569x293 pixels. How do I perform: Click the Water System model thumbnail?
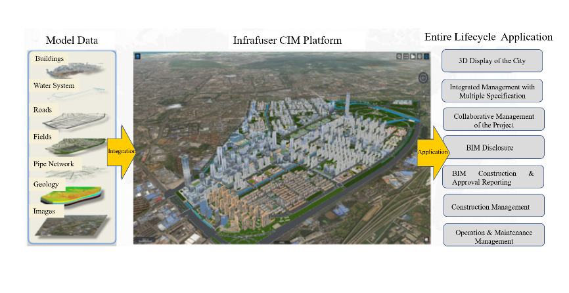click(x=77, y=93)
